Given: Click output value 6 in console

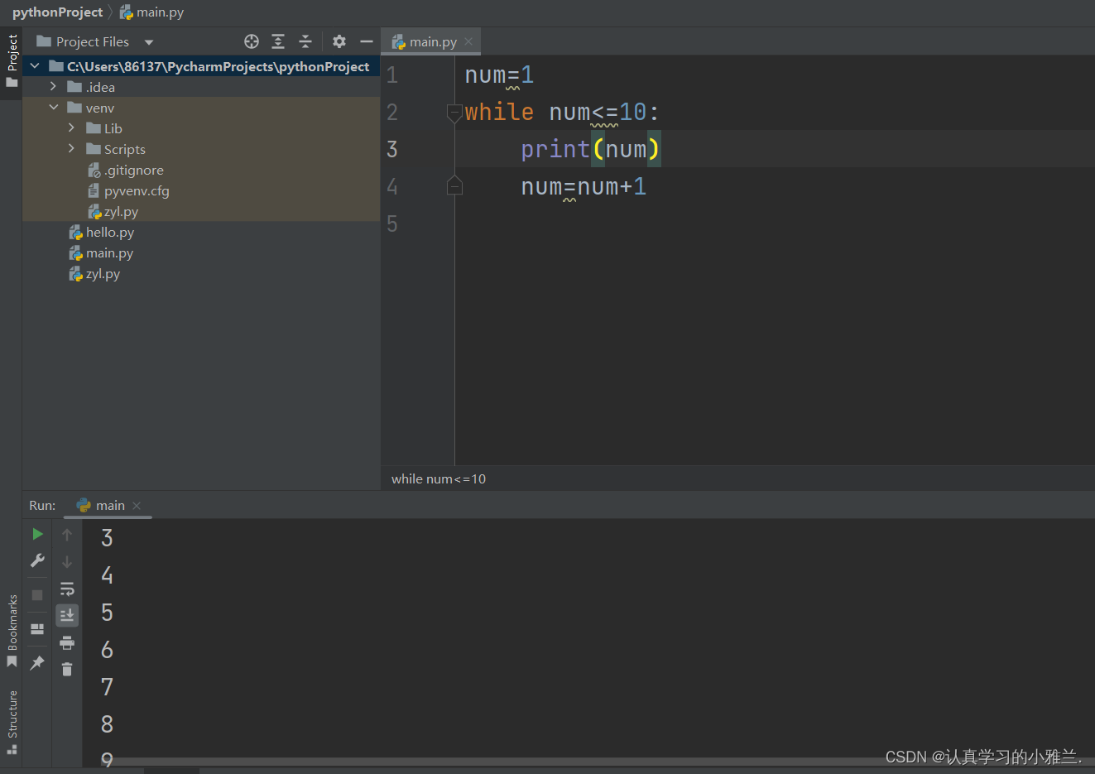Looking at the screenshot, I should 107,650.
